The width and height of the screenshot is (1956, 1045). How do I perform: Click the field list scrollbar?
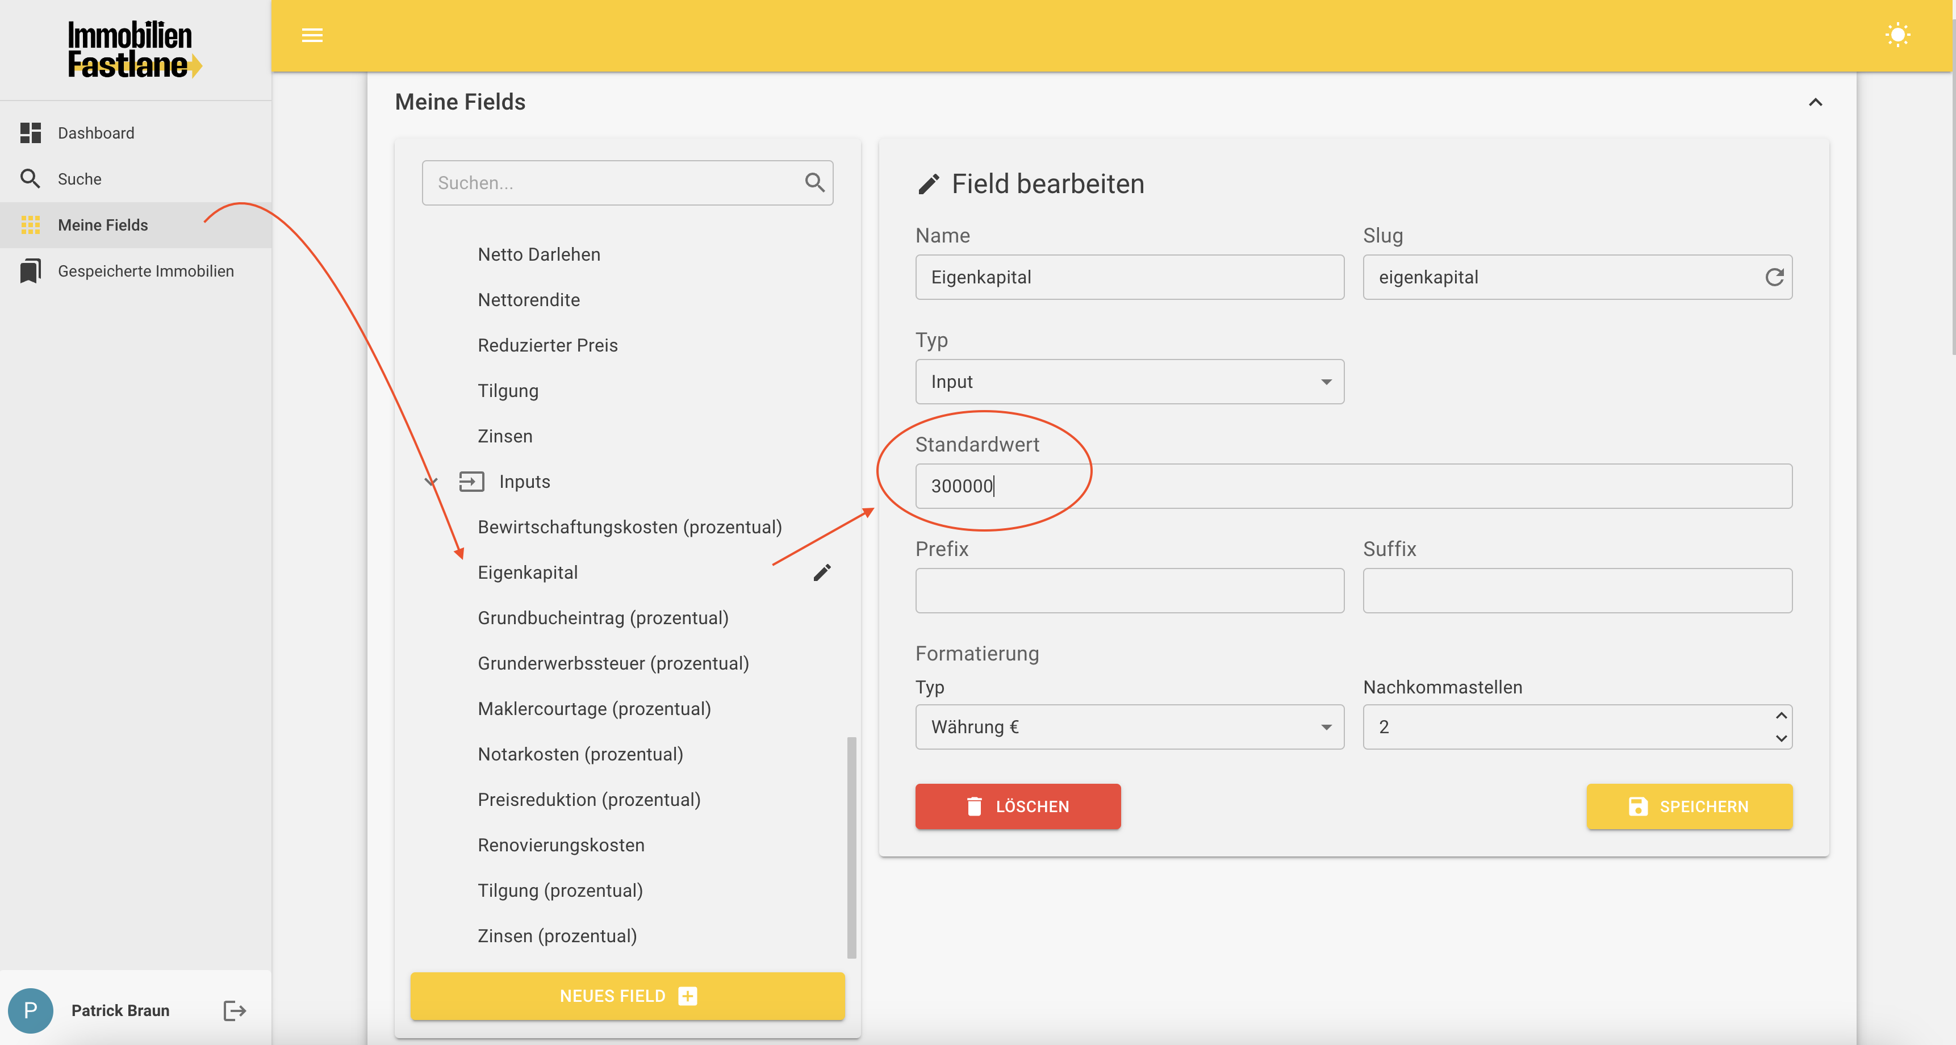coord(851,847)
